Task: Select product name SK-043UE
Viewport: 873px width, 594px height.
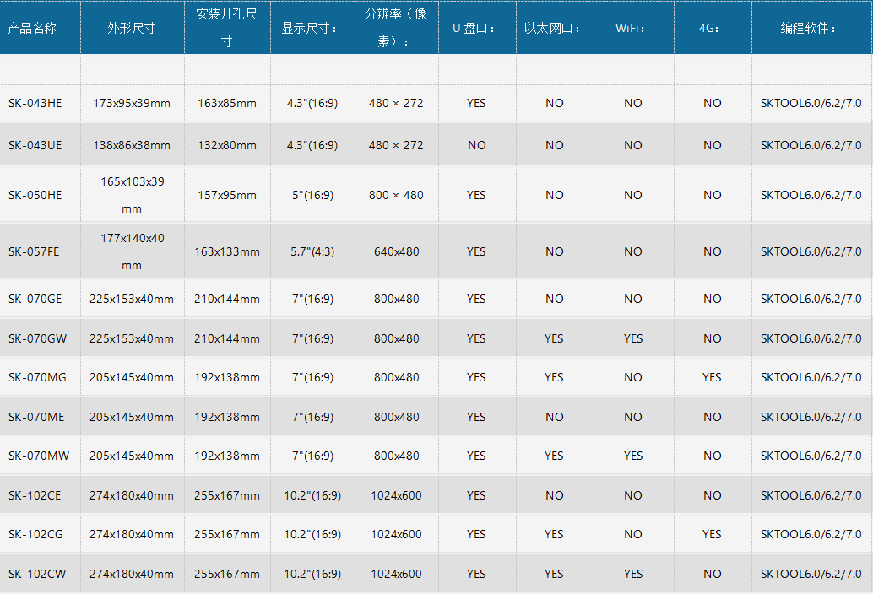Action: pyautogui.click(x=35, y=145)
